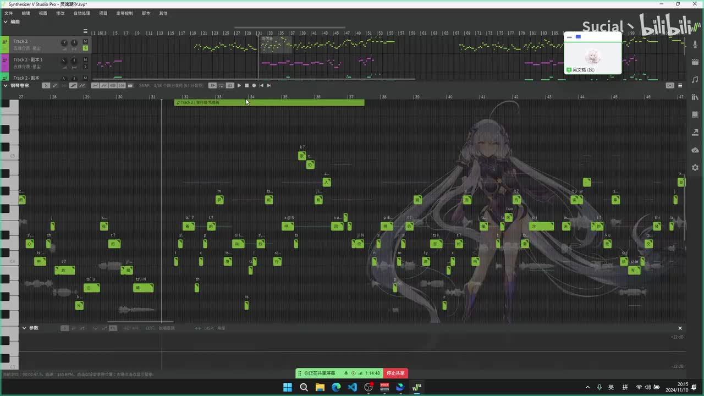This screenshot has height=396, width=704.
Task: Open the DISP parameter display dropdown
Action: (215, 328)
